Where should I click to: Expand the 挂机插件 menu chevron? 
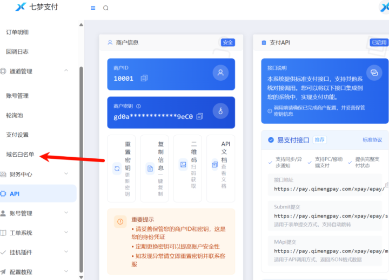66,252
